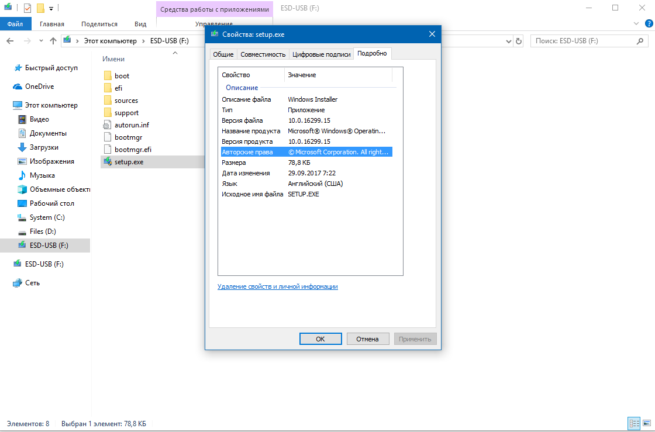Viewport: 655px width, 432px height.
Task: Click the Files (D:) drive icon
Action: (x=22, y=232)
